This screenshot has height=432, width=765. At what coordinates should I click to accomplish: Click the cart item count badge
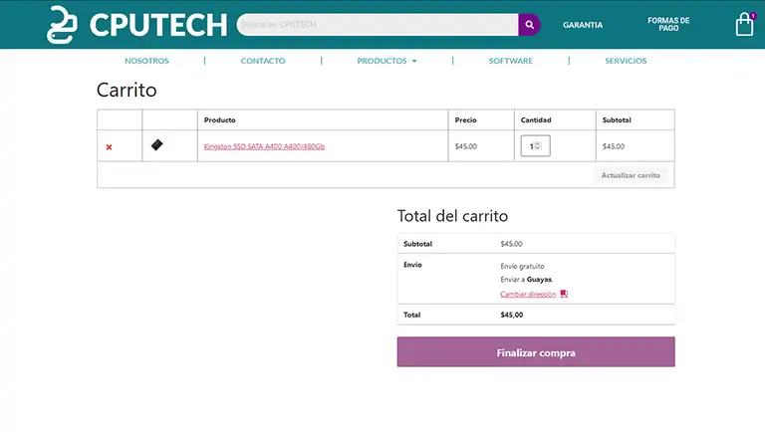(753, 15)
